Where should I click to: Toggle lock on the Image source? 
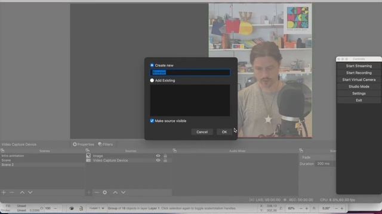(165, 156)
